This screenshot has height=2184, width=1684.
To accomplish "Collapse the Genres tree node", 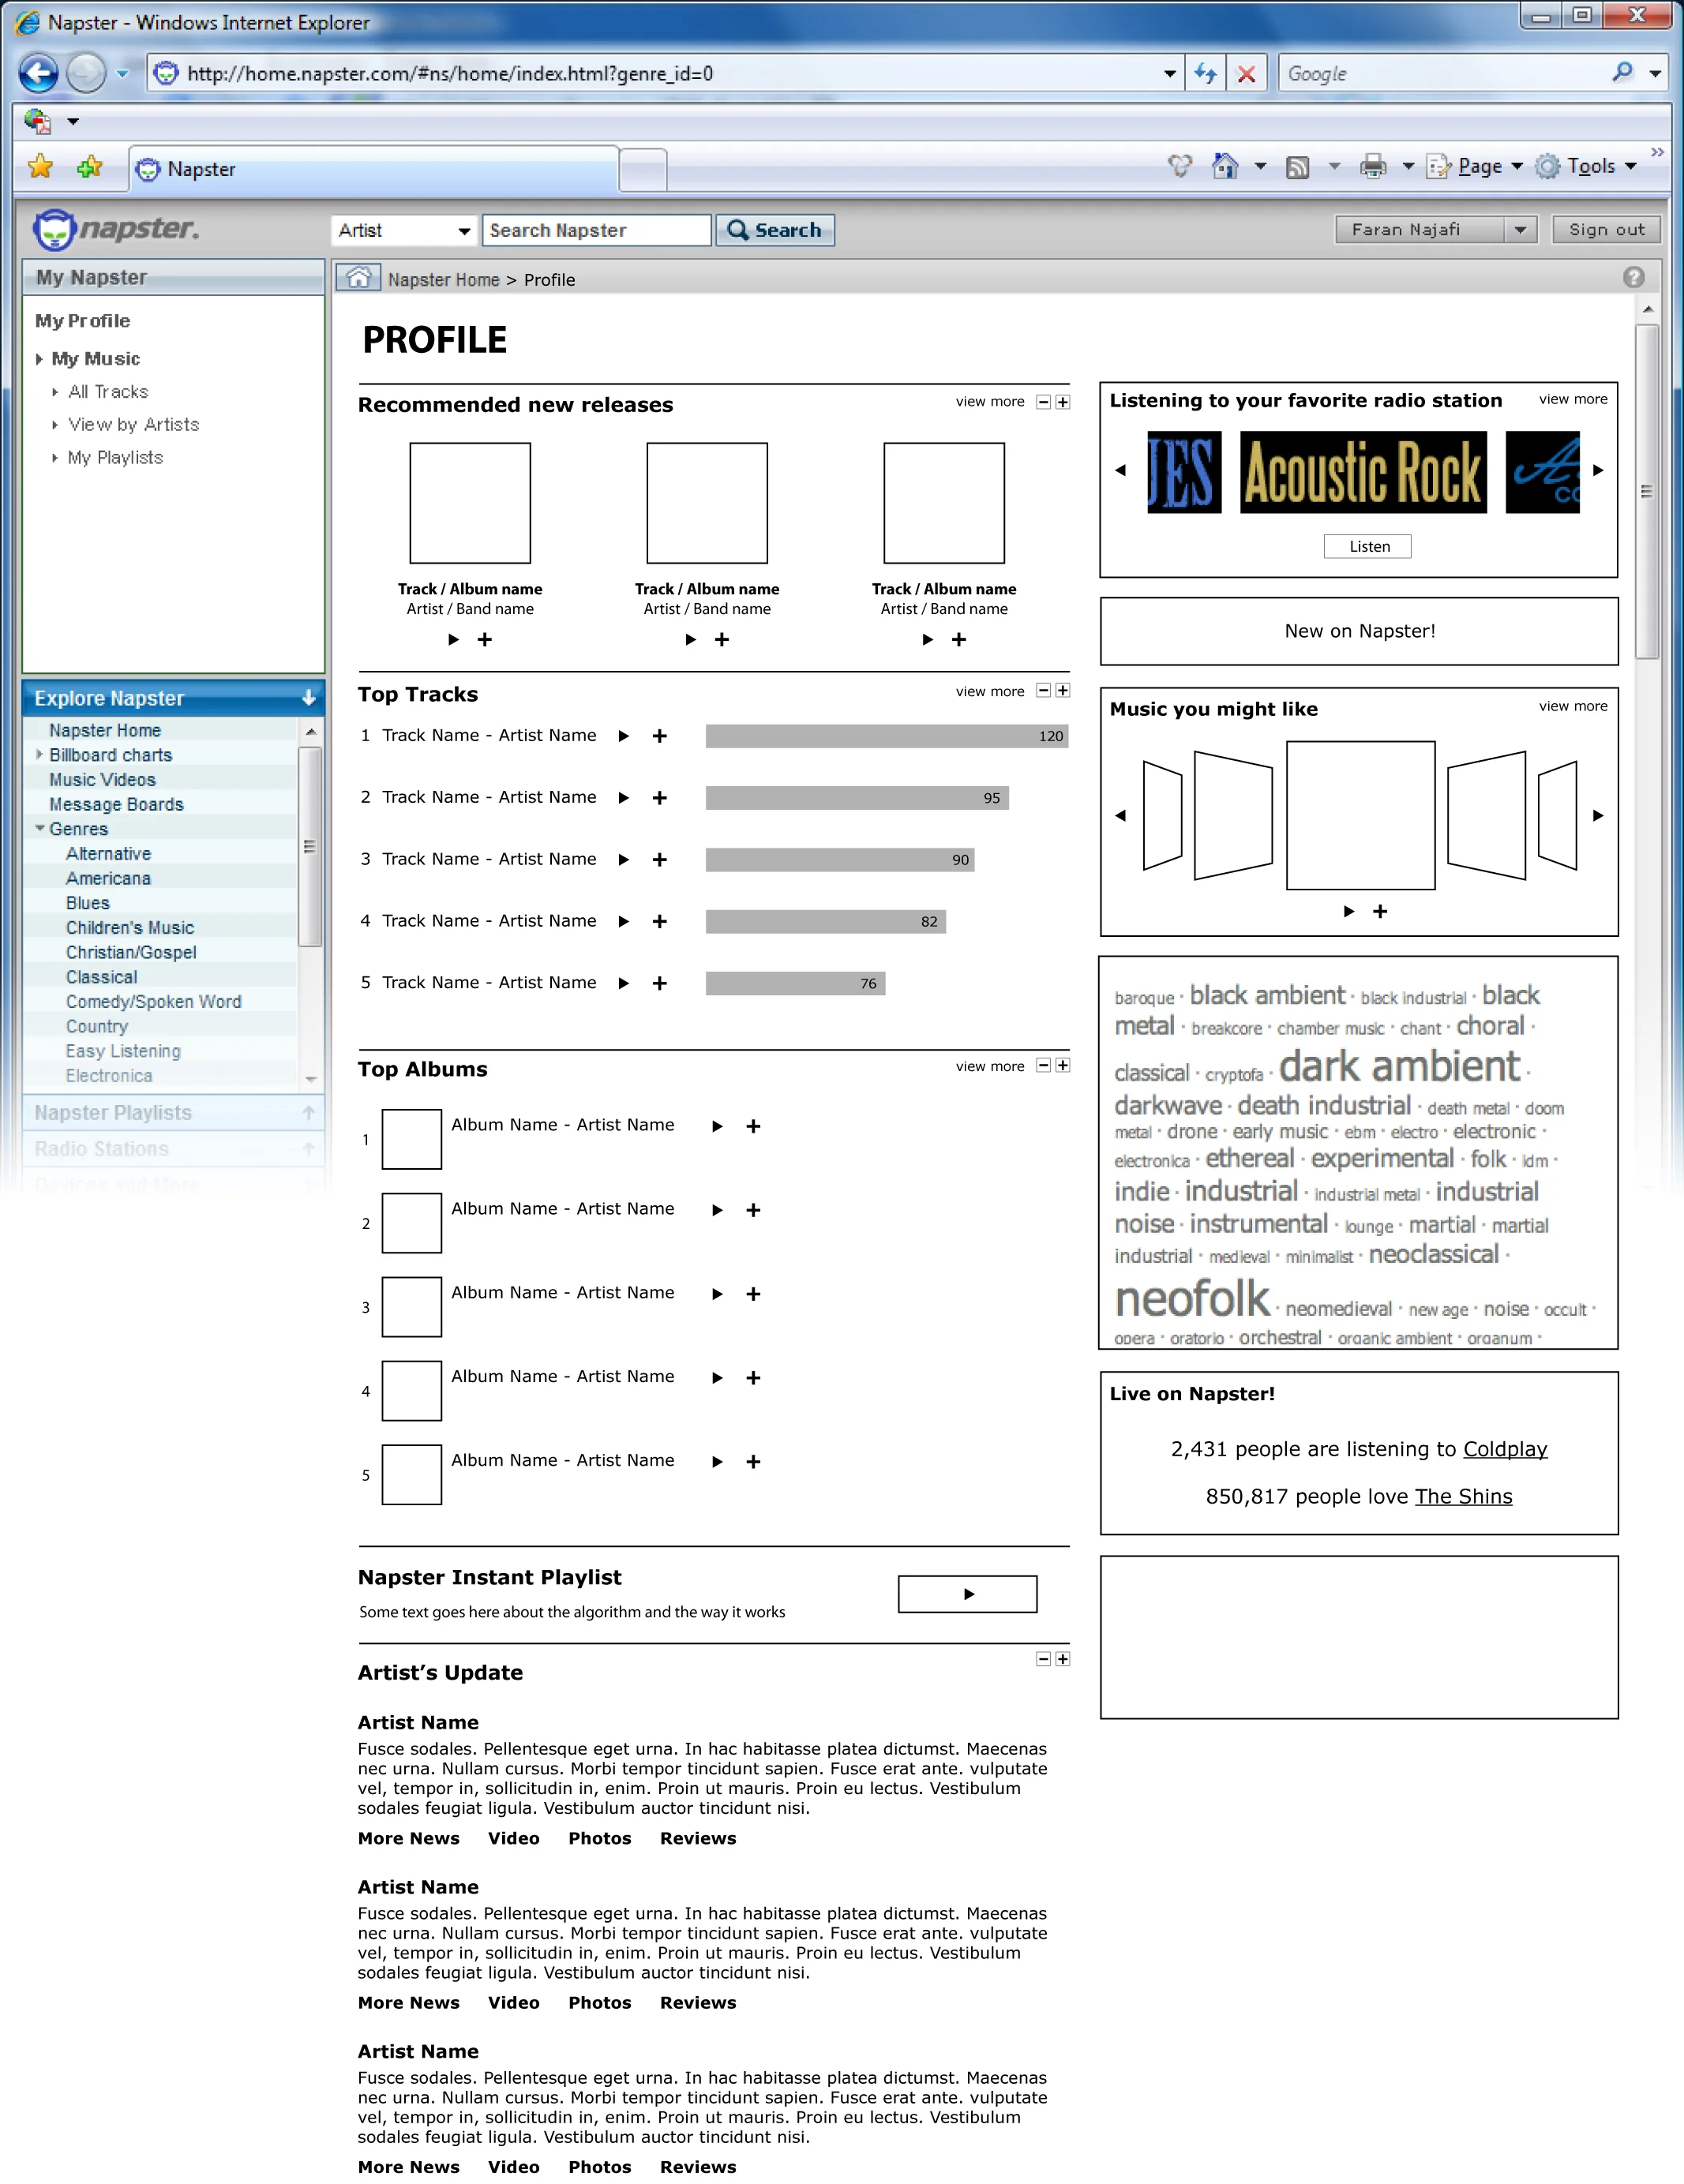I will (x=40, y=828).
